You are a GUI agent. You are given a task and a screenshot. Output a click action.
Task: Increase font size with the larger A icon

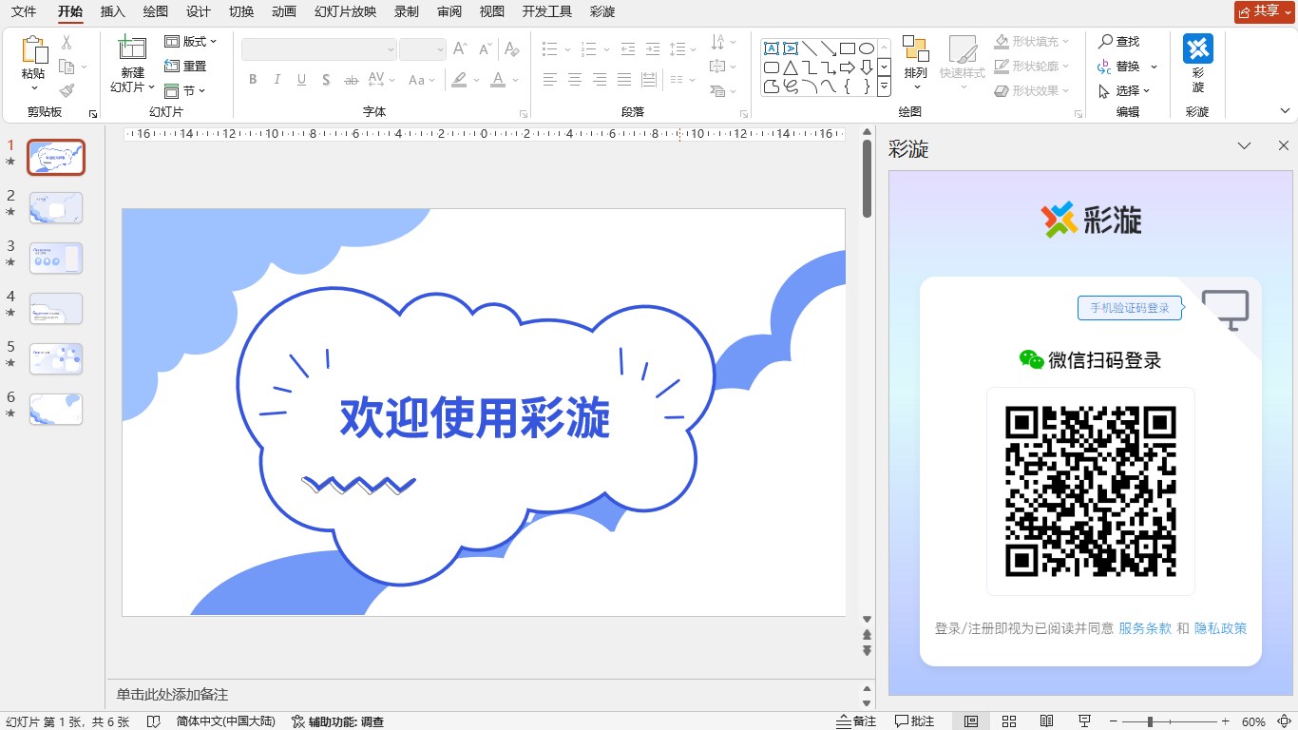point(460,48)
